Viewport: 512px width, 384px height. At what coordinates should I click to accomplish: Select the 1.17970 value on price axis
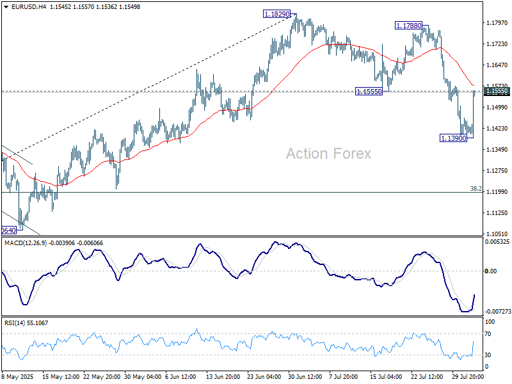[497, 23]
